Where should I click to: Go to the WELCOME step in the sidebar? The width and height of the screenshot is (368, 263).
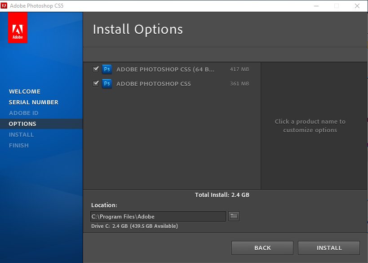click(x=25, y=91)
